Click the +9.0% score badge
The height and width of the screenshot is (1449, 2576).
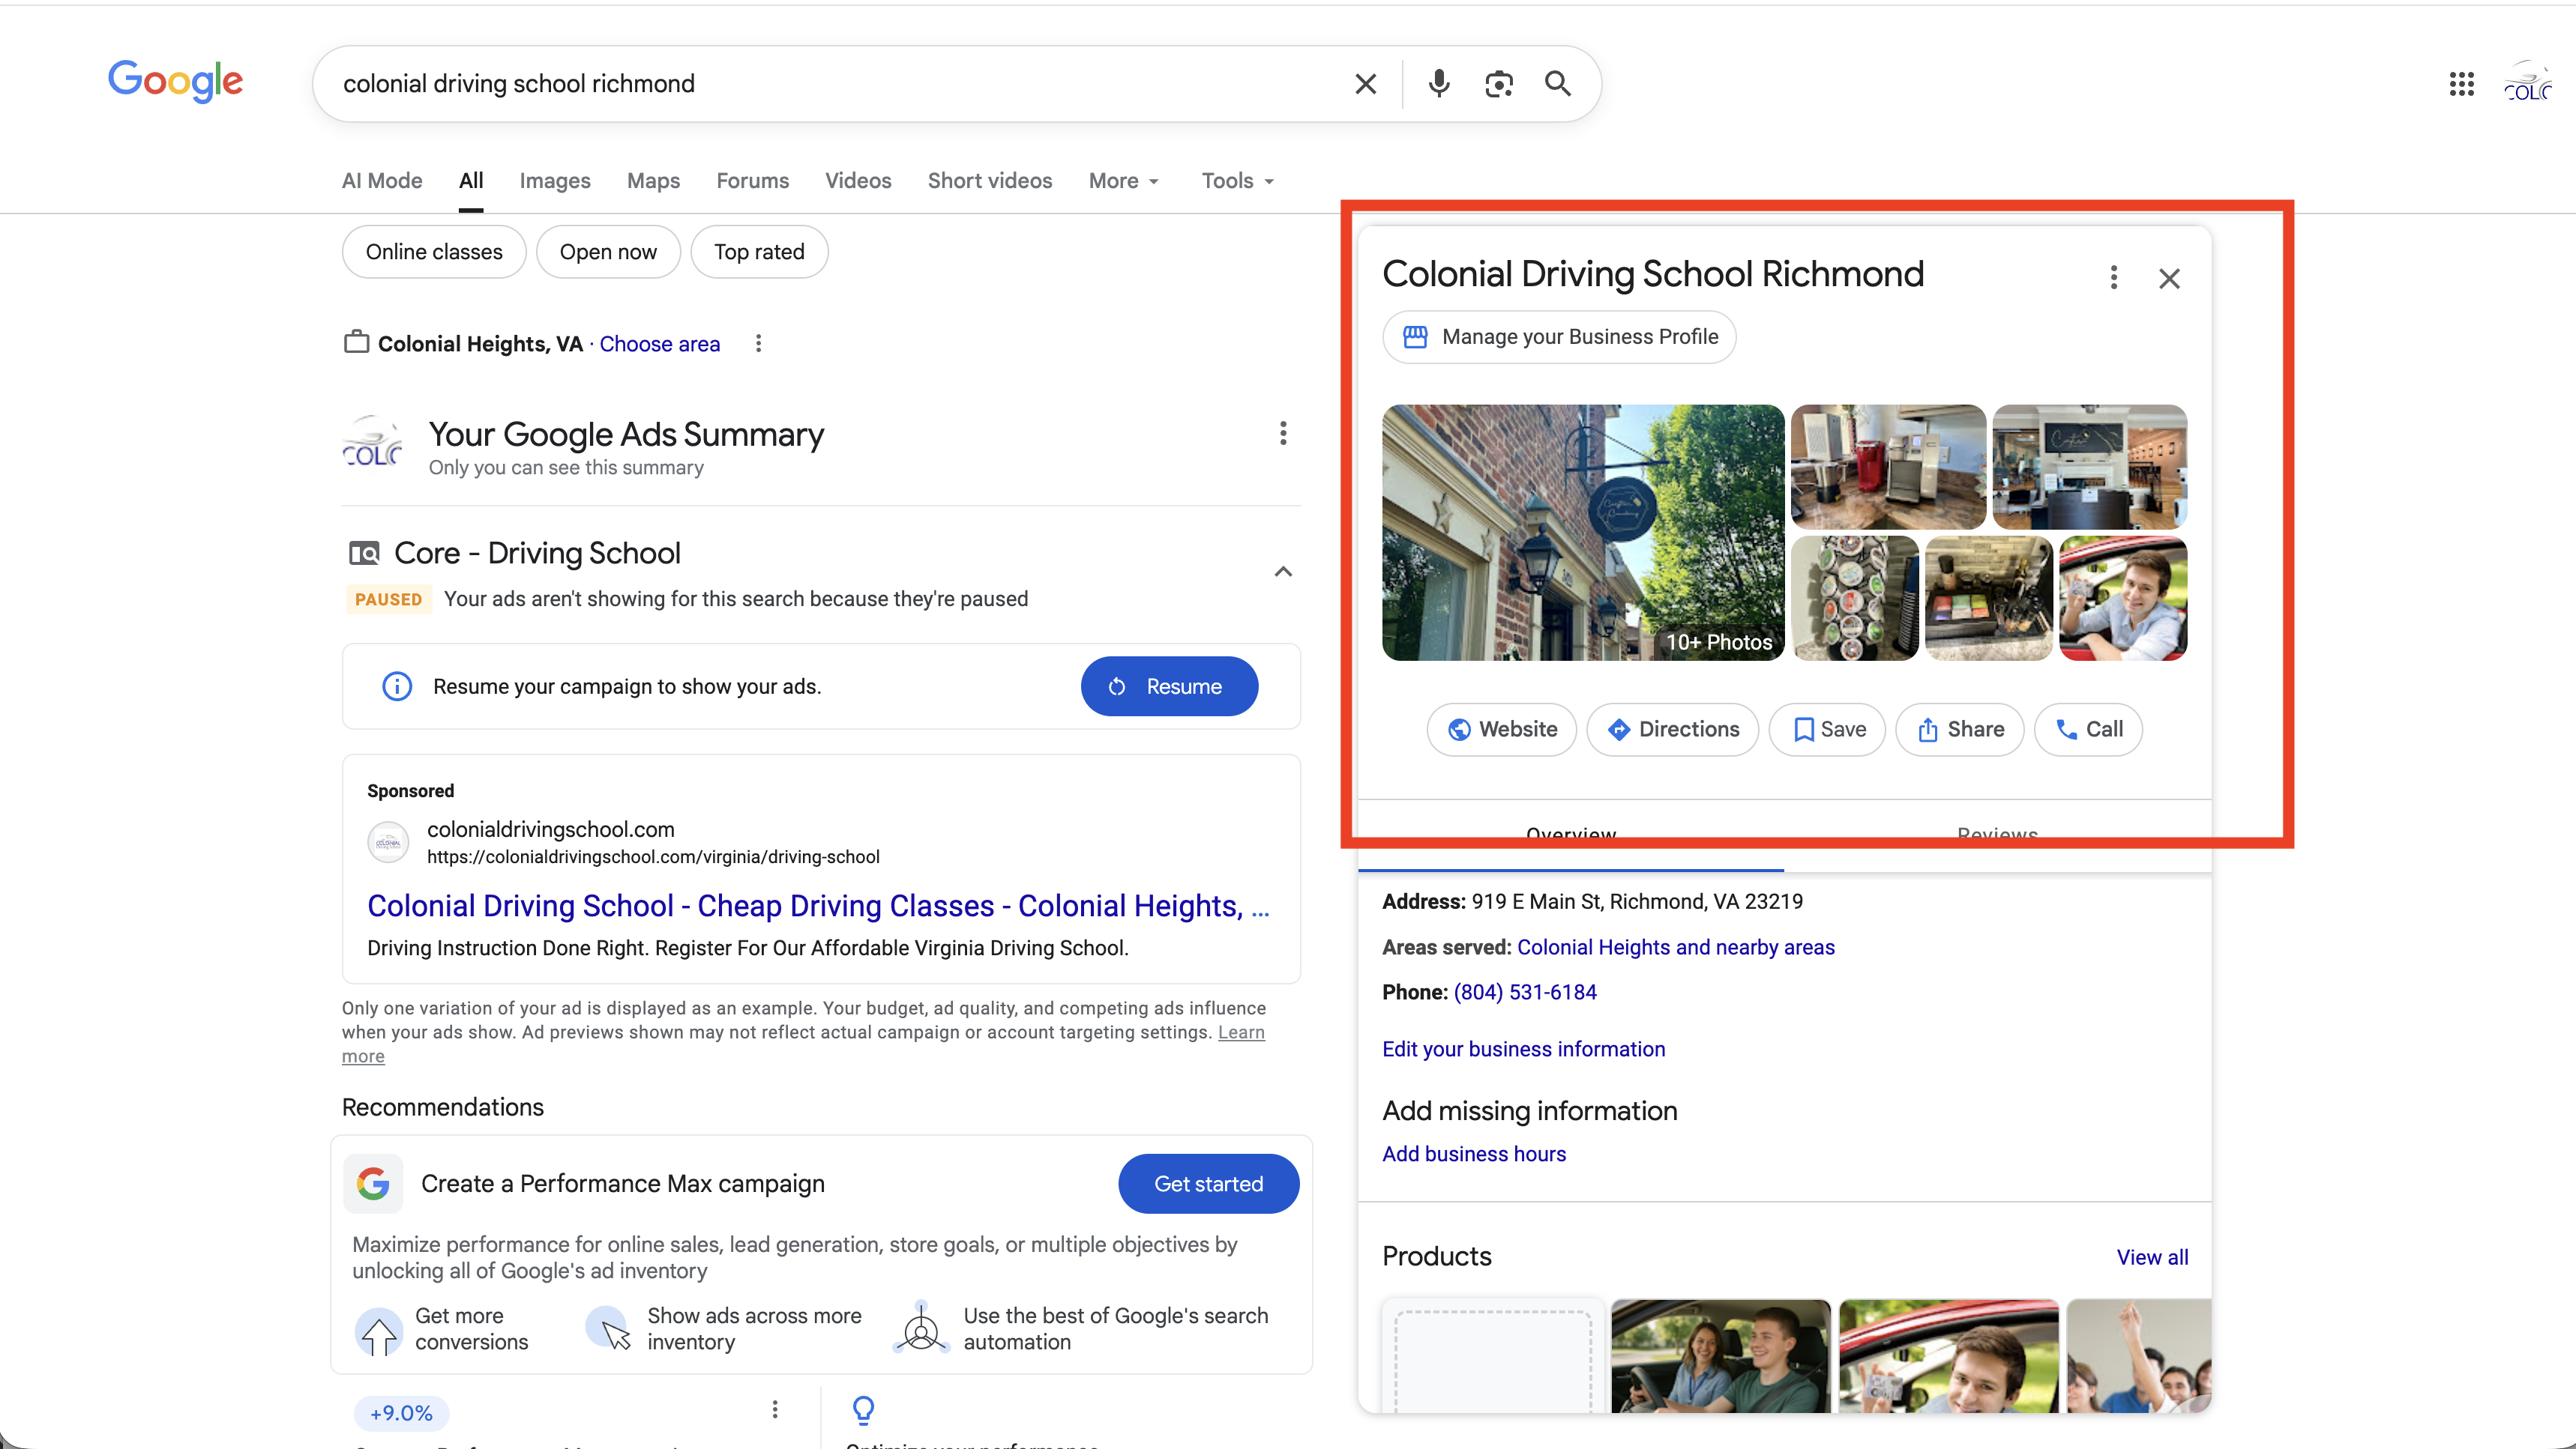click(401, 1413)
